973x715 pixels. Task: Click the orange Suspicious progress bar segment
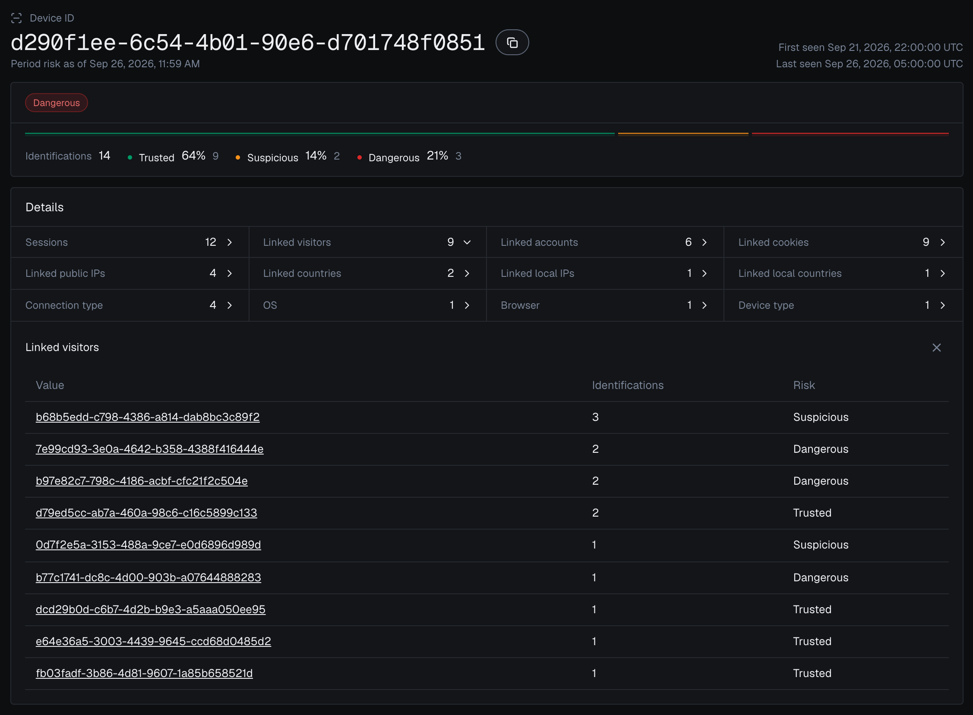[683, 134]
